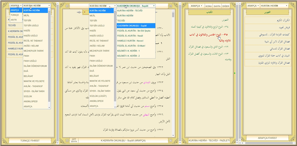Viewport: 297px width, 146px height.
Task: Open the far-right panel KUR'ÂN-I KERİM dropdown
Action: [x=274, y=6]
